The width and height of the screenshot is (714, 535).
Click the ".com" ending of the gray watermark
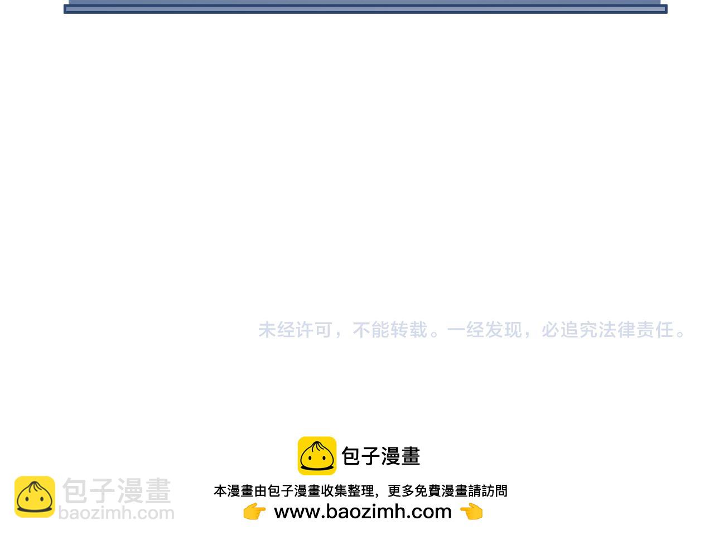(x=155, y=513)
